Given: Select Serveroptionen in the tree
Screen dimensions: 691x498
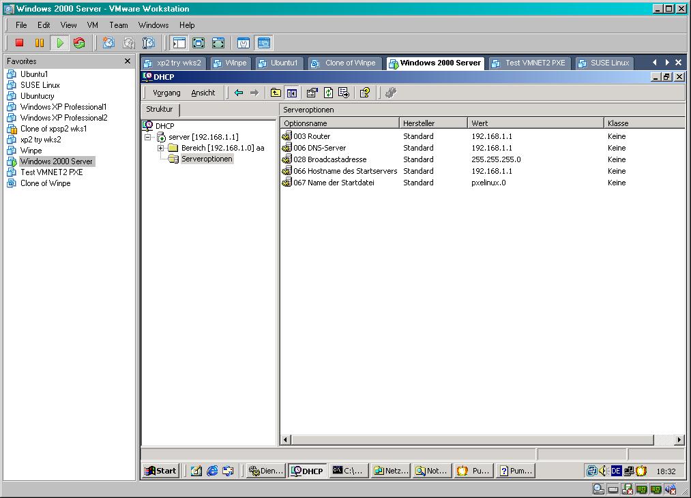Looking at the screenshot, I should click(x=207, y=159).
